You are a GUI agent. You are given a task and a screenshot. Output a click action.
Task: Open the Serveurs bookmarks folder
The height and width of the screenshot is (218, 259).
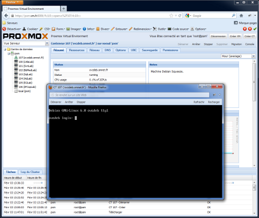(10, 23)
